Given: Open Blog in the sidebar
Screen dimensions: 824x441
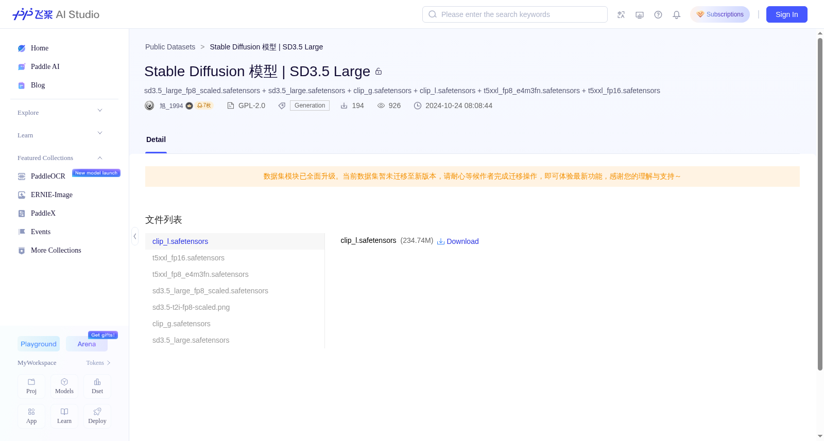Looking at the screenshot, I should click(x=38, y=85).
